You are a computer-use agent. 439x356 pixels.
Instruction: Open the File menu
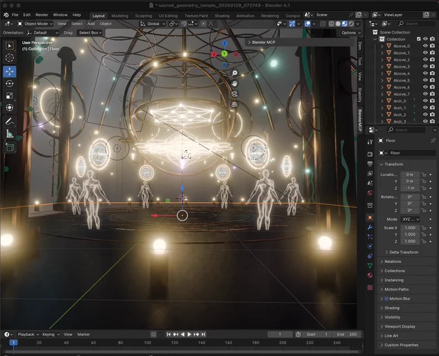point(15,15)
